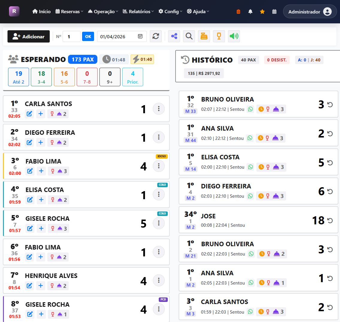Click the star favorites icon in header

tap(262, 12)
